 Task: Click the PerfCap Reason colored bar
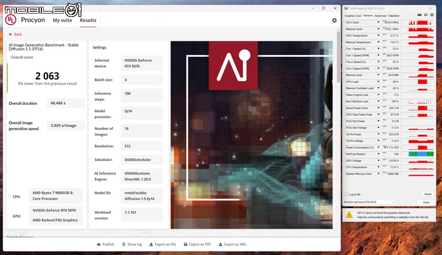point(421,154)
